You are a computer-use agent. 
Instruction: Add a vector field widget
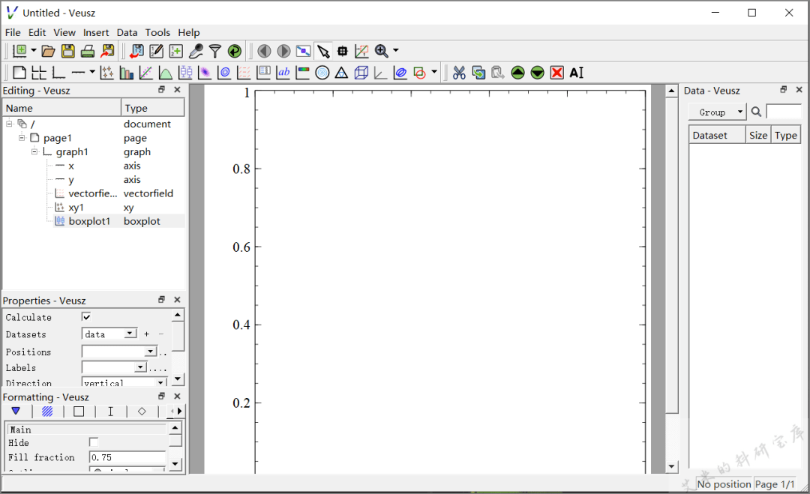(x=244, y=73)
